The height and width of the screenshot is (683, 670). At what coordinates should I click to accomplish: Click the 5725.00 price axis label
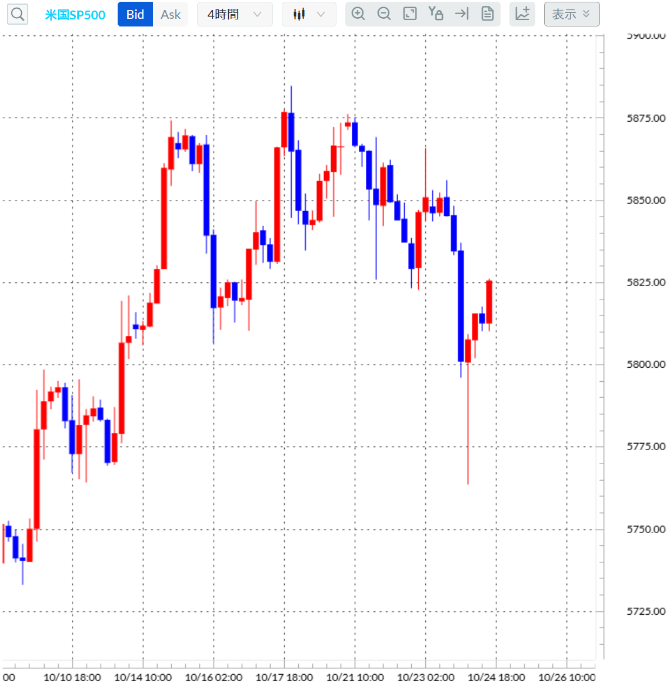point(646,612)
